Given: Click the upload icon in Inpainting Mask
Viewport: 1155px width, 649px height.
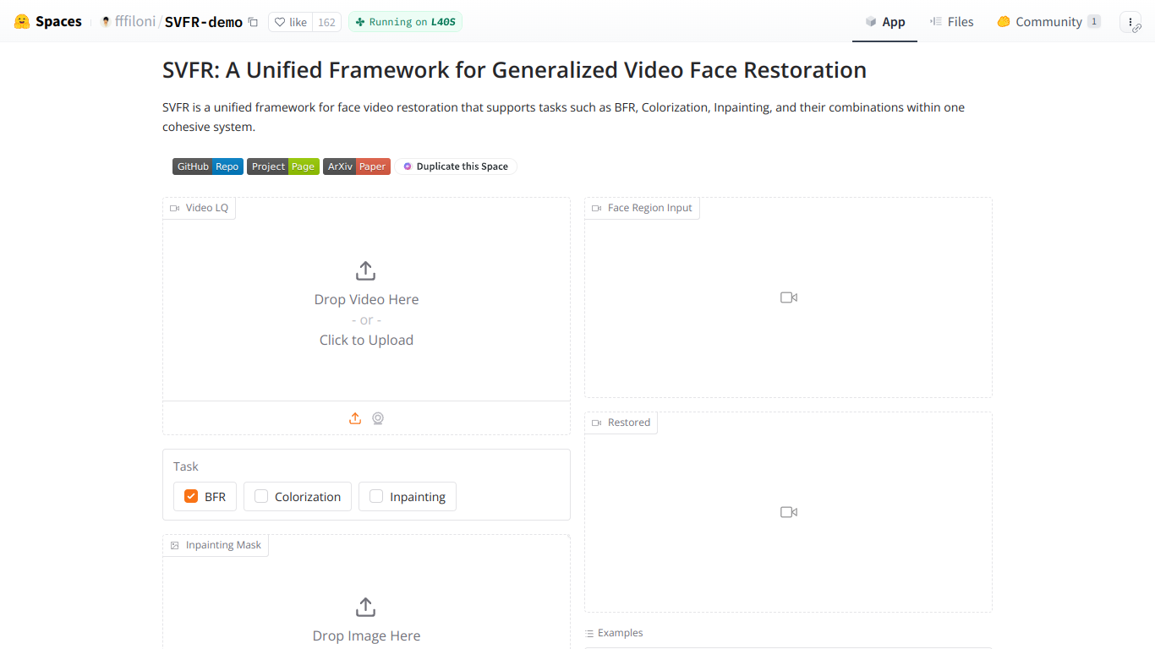Looking at the screenshot, I should (x=365, y=607).
